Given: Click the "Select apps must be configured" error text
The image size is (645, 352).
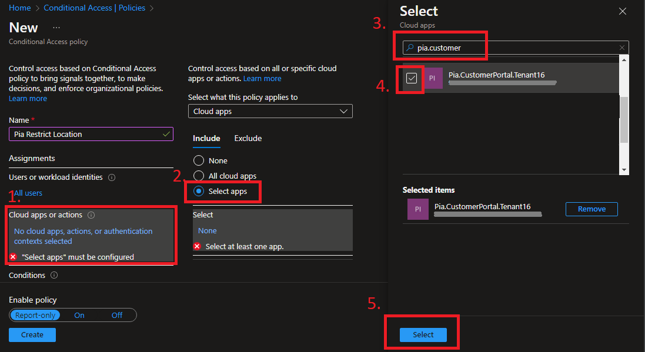Looking at the screenshot, I should click(78, 257).
